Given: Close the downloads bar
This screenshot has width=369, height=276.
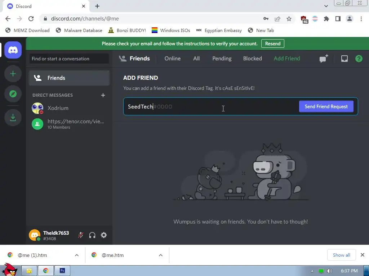Looking at the screenshot, I should [x=363, y=255].
